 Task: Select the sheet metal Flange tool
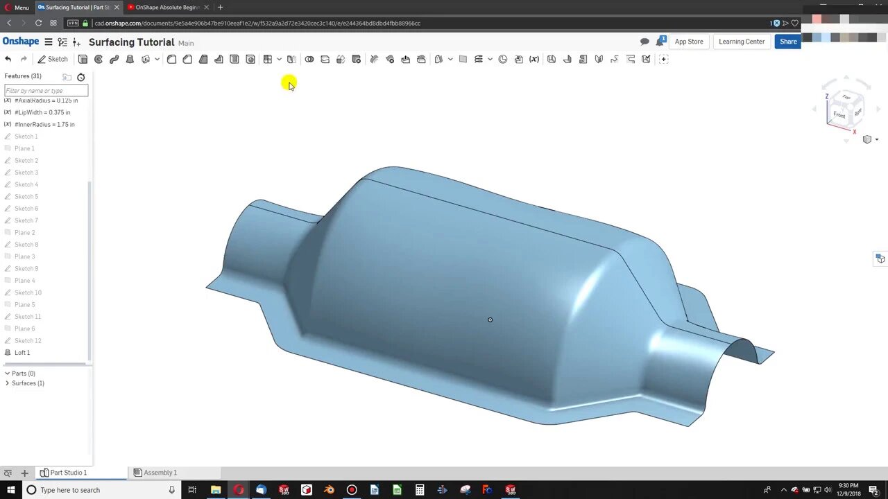[567, 59]
